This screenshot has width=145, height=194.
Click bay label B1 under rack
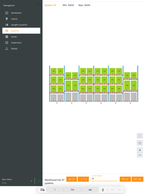pyautogui.click(x=57, y=103)
